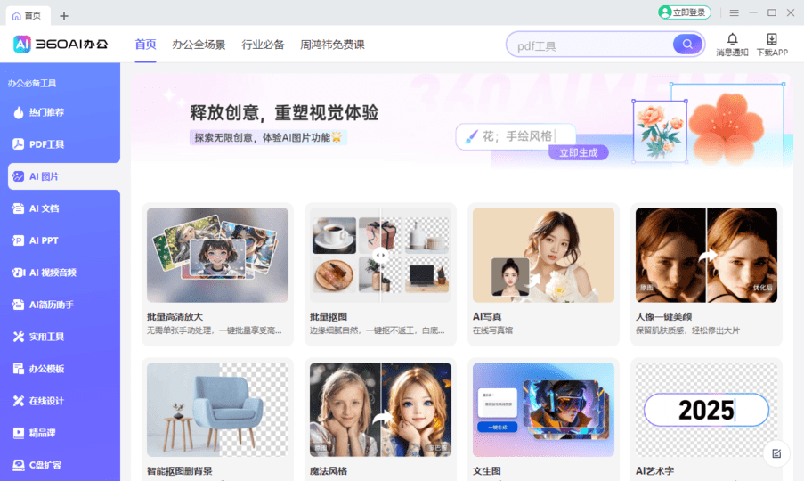Click the 立即登录 login button
The image size is (804, 481).
[685, 12]
